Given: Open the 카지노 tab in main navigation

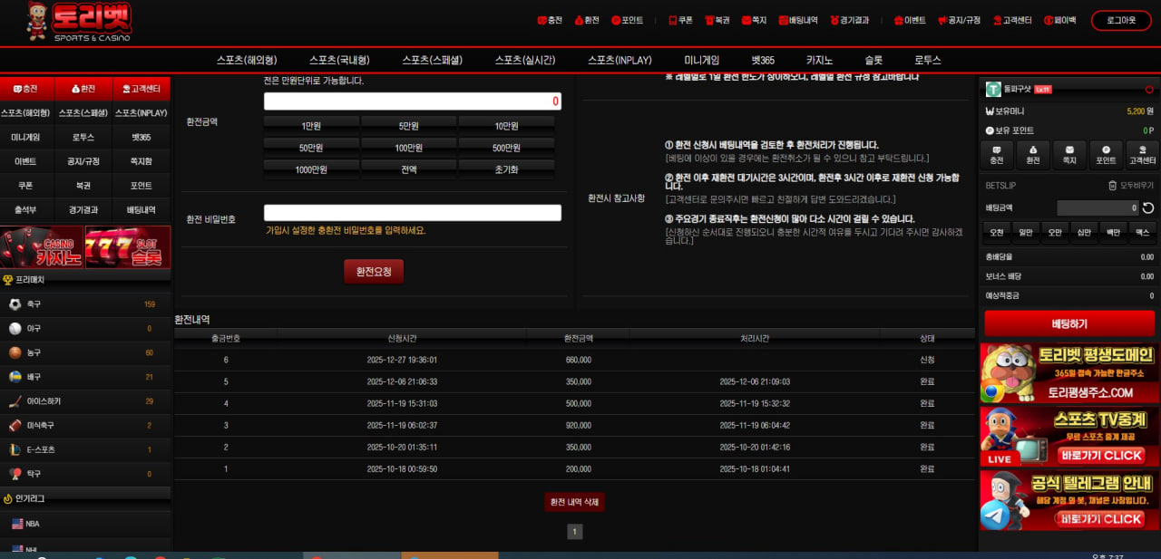Looking at the screenshot, I should pyautogui.click(x=819, y=61).
